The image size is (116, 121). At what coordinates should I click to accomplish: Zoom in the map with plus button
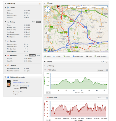point(48,15)
